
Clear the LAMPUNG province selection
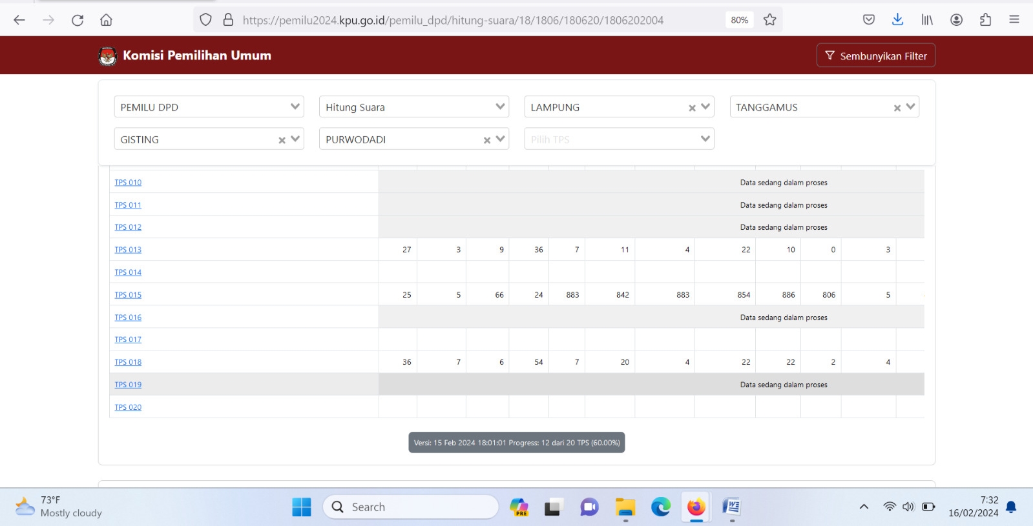tap(692, 108)
